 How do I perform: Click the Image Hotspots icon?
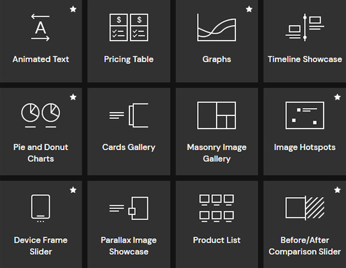coord(305,115)
